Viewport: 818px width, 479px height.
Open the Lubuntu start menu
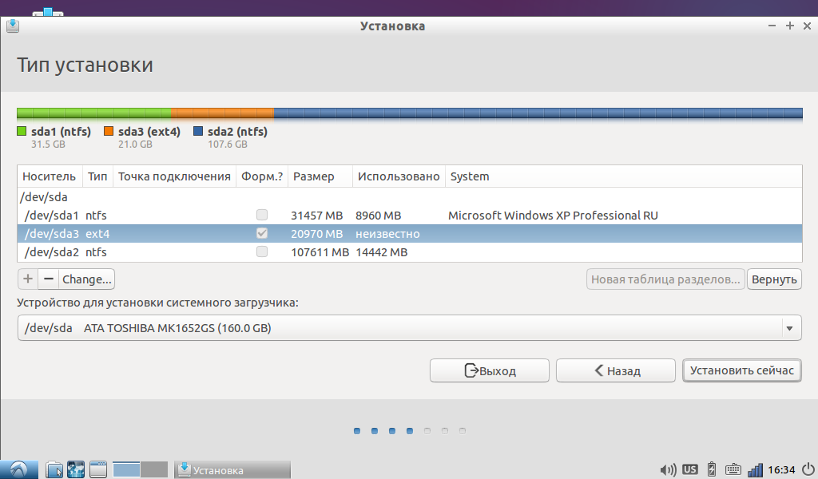(x=19, y=469)
